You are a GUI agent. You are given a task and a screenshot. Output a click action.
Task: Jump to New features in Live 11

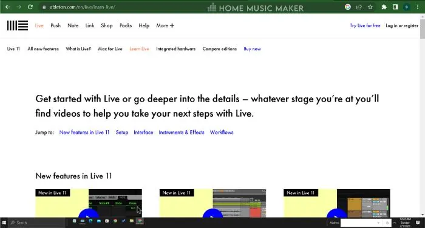pyautogui.click(x=84, y=133)
